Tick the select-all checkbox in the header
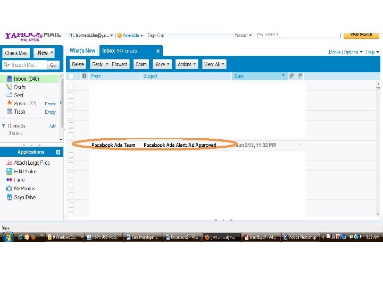This screenshot has width=383, height=287. tap(71, 76)
